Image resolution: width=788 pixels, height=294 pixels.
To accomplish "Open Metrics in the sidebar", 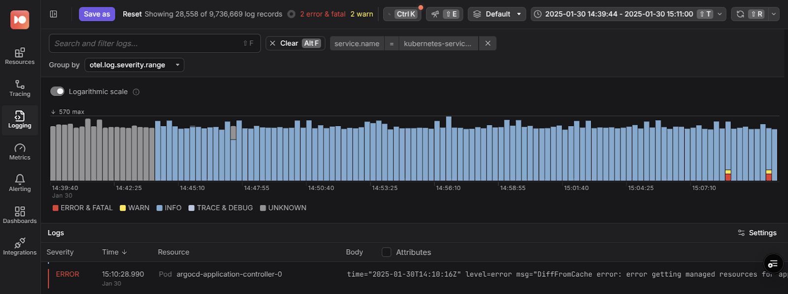I will (x=20, y=152).
